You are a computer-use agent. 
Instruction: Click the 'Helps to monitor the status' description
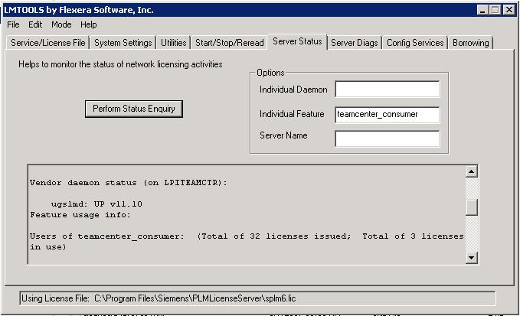point(120,64)
